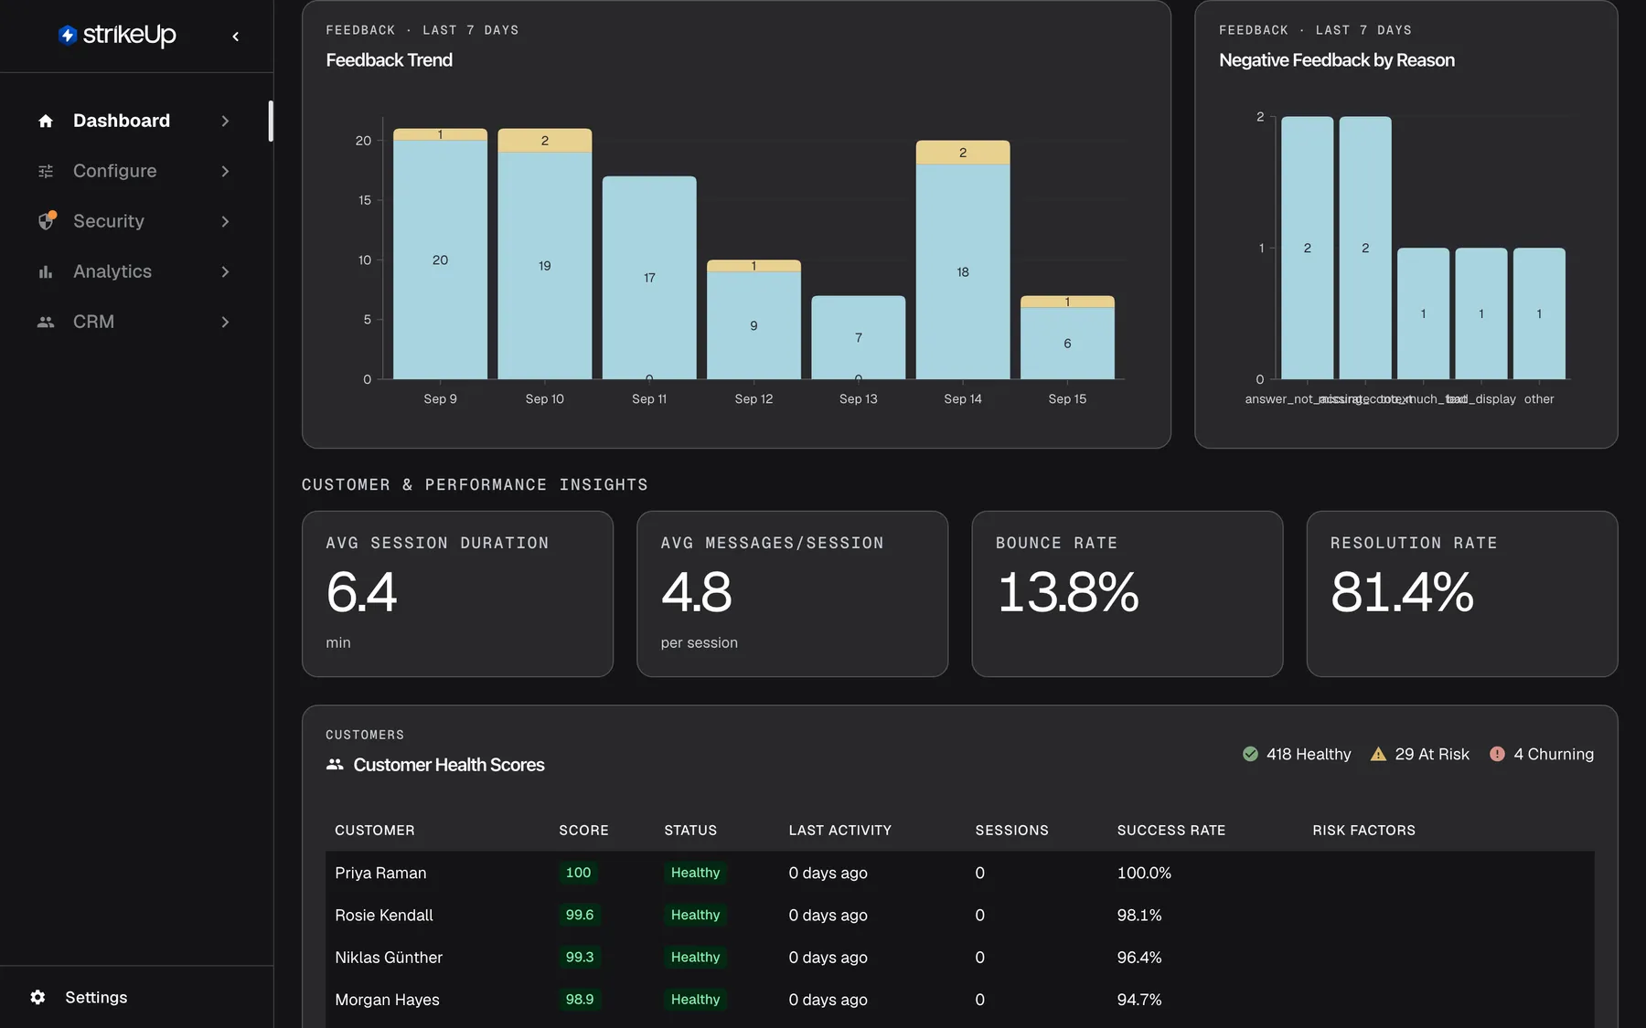Click the Configure sliders icon

46,171
